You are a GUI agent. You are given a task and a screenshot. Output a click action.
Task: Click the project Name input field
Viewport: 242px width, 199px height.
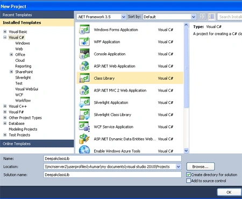(112, 159)
